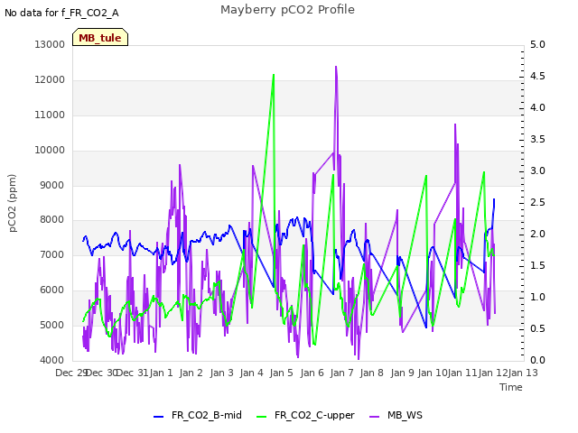This screenshot has width=578, height=433.
Task: Click the 4000 left axis tick label
Action: [x=52, y=360]
